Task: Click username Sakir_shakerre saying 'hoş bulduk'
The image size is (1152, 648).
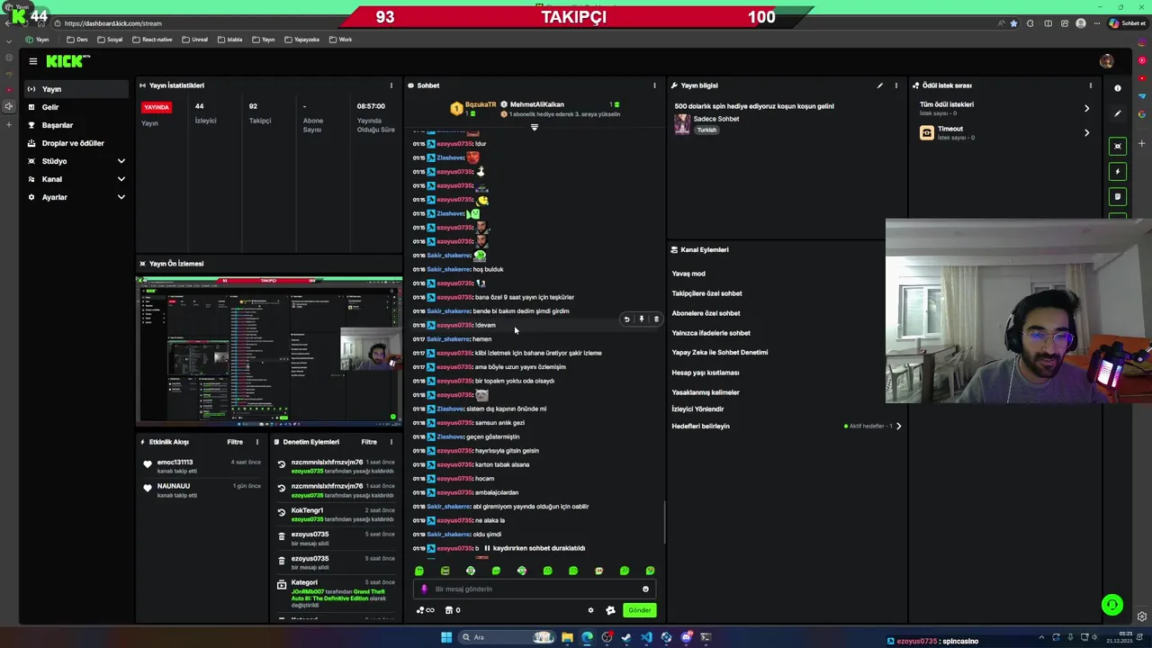Action: point(448,269)
